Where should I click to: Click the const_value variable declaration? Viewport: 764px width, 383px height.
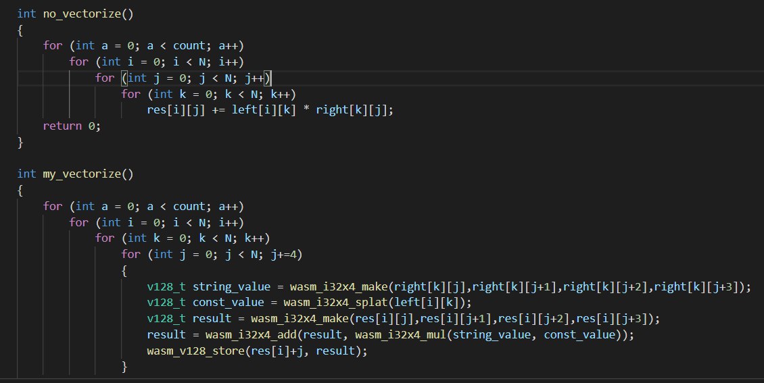228,303
